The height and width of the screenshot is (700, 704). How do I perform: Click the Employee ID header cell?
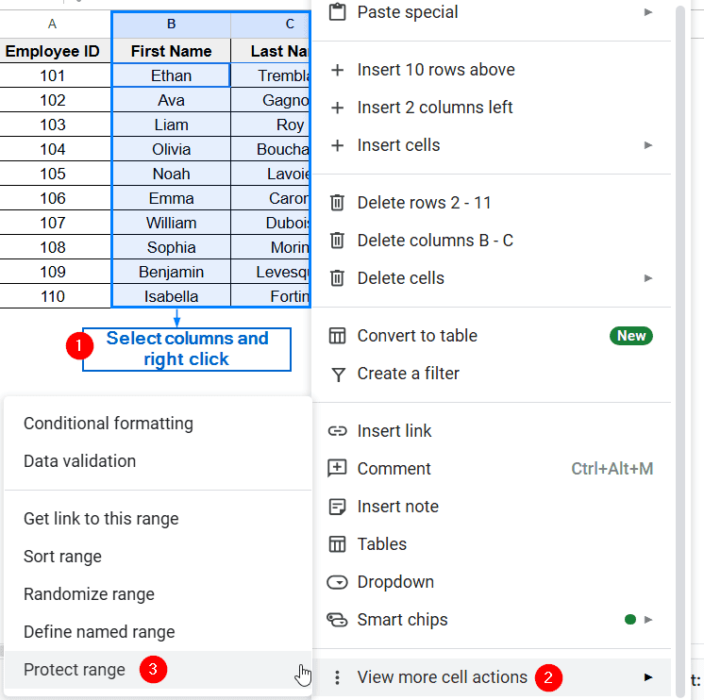coord(53,51)
